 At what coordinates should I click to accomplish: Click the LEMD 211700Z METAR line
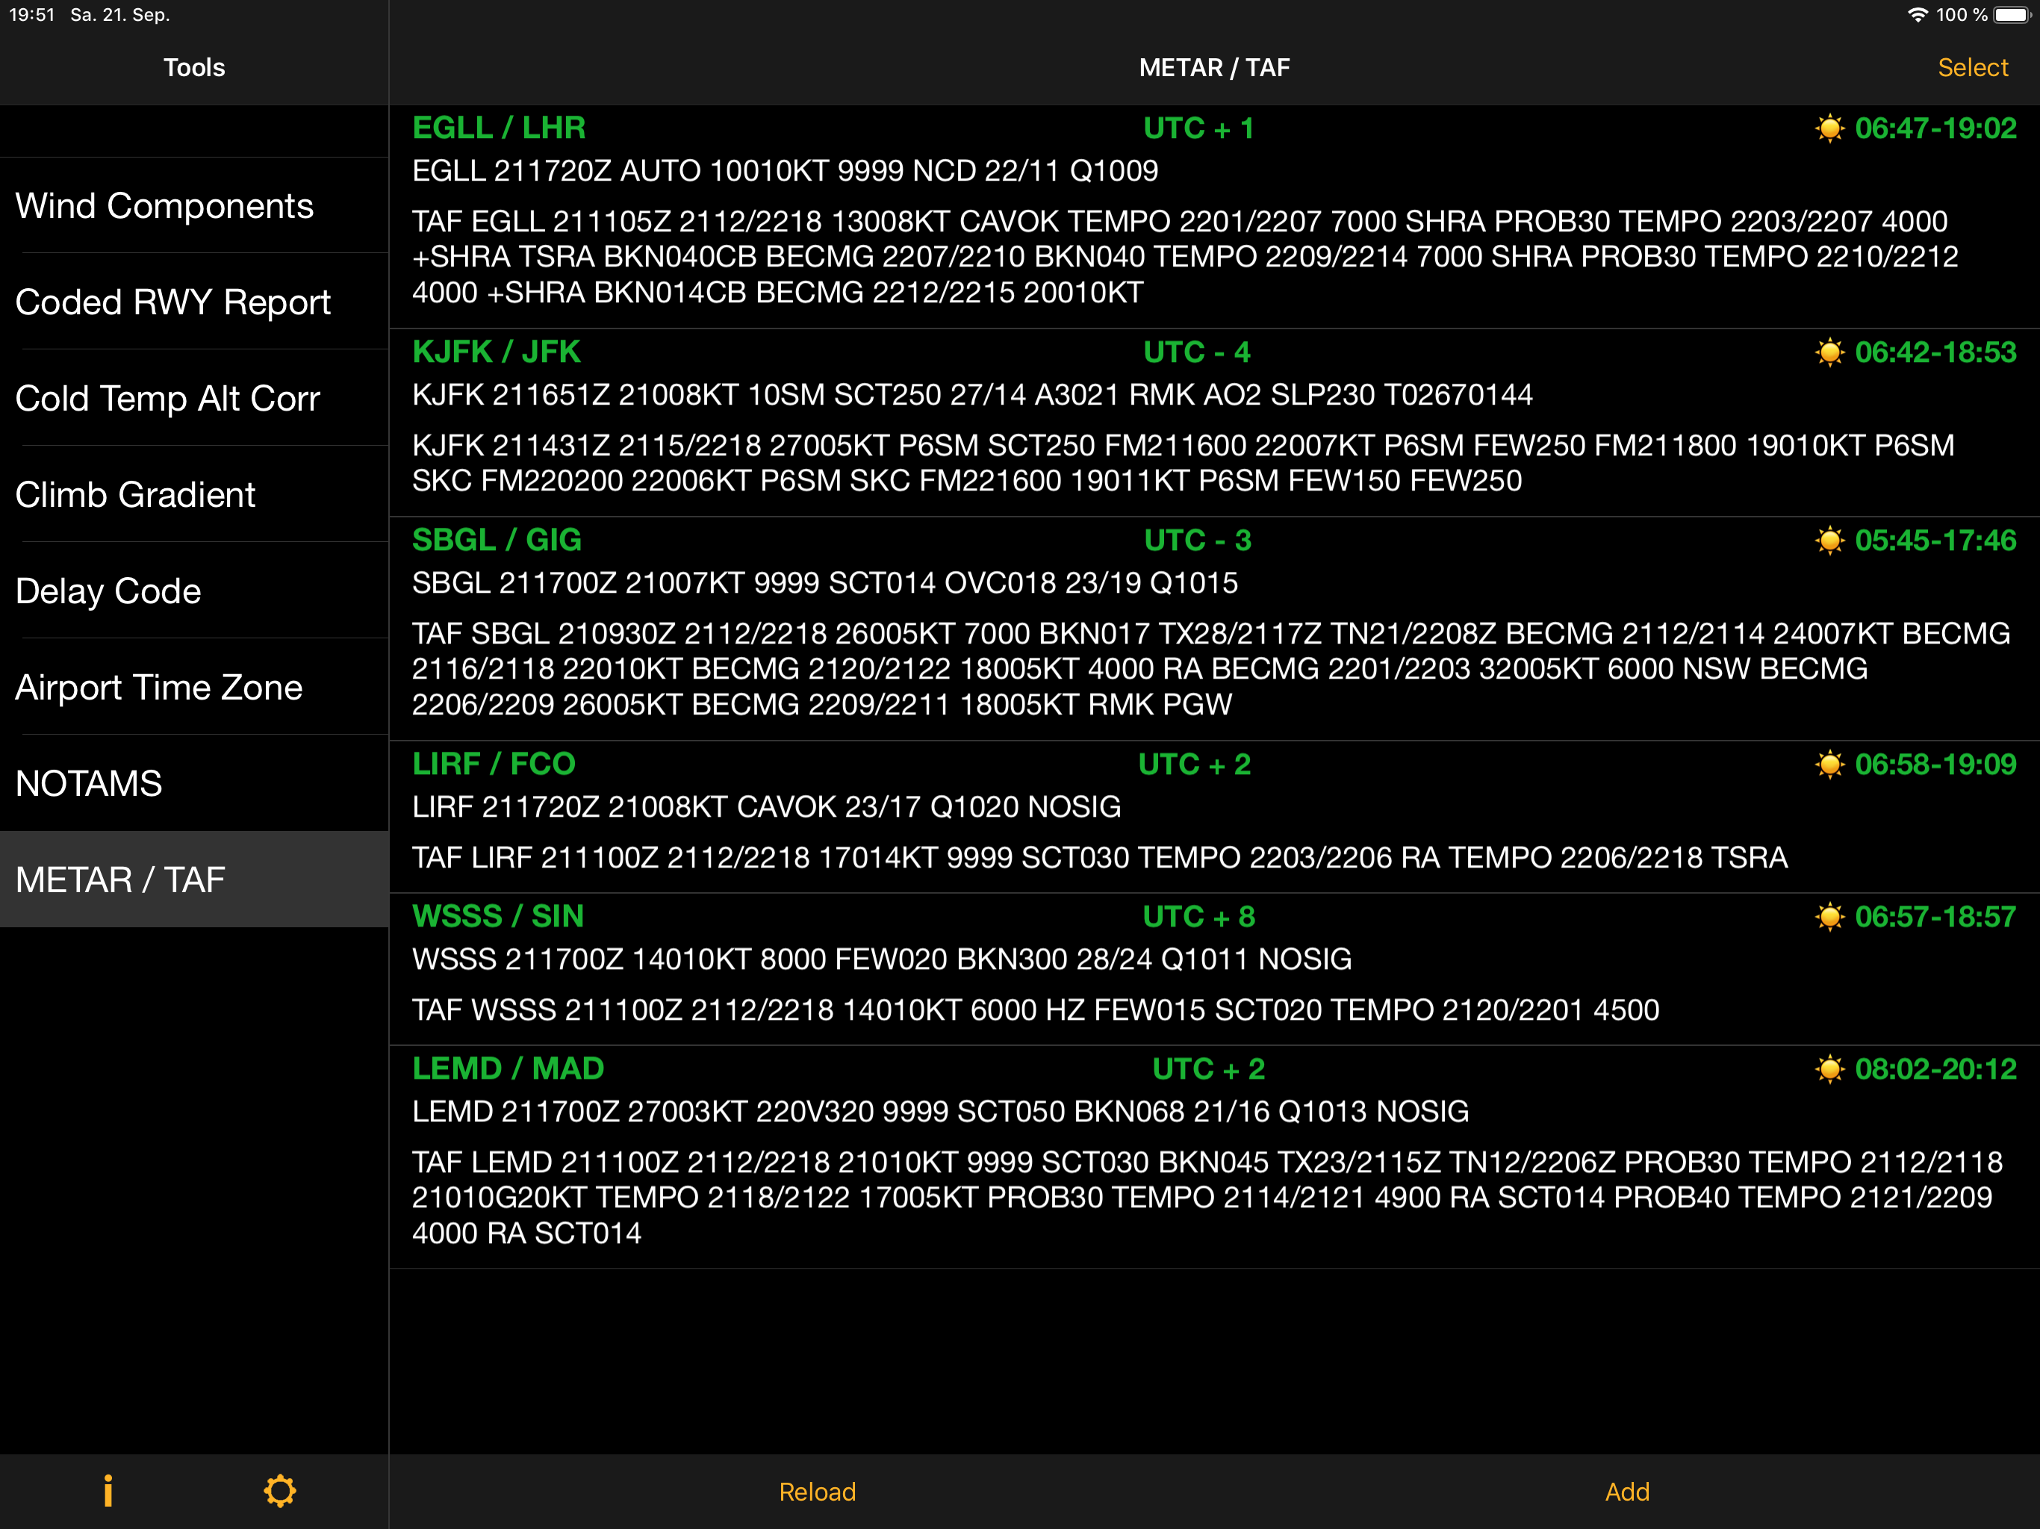pos(941,1111)
